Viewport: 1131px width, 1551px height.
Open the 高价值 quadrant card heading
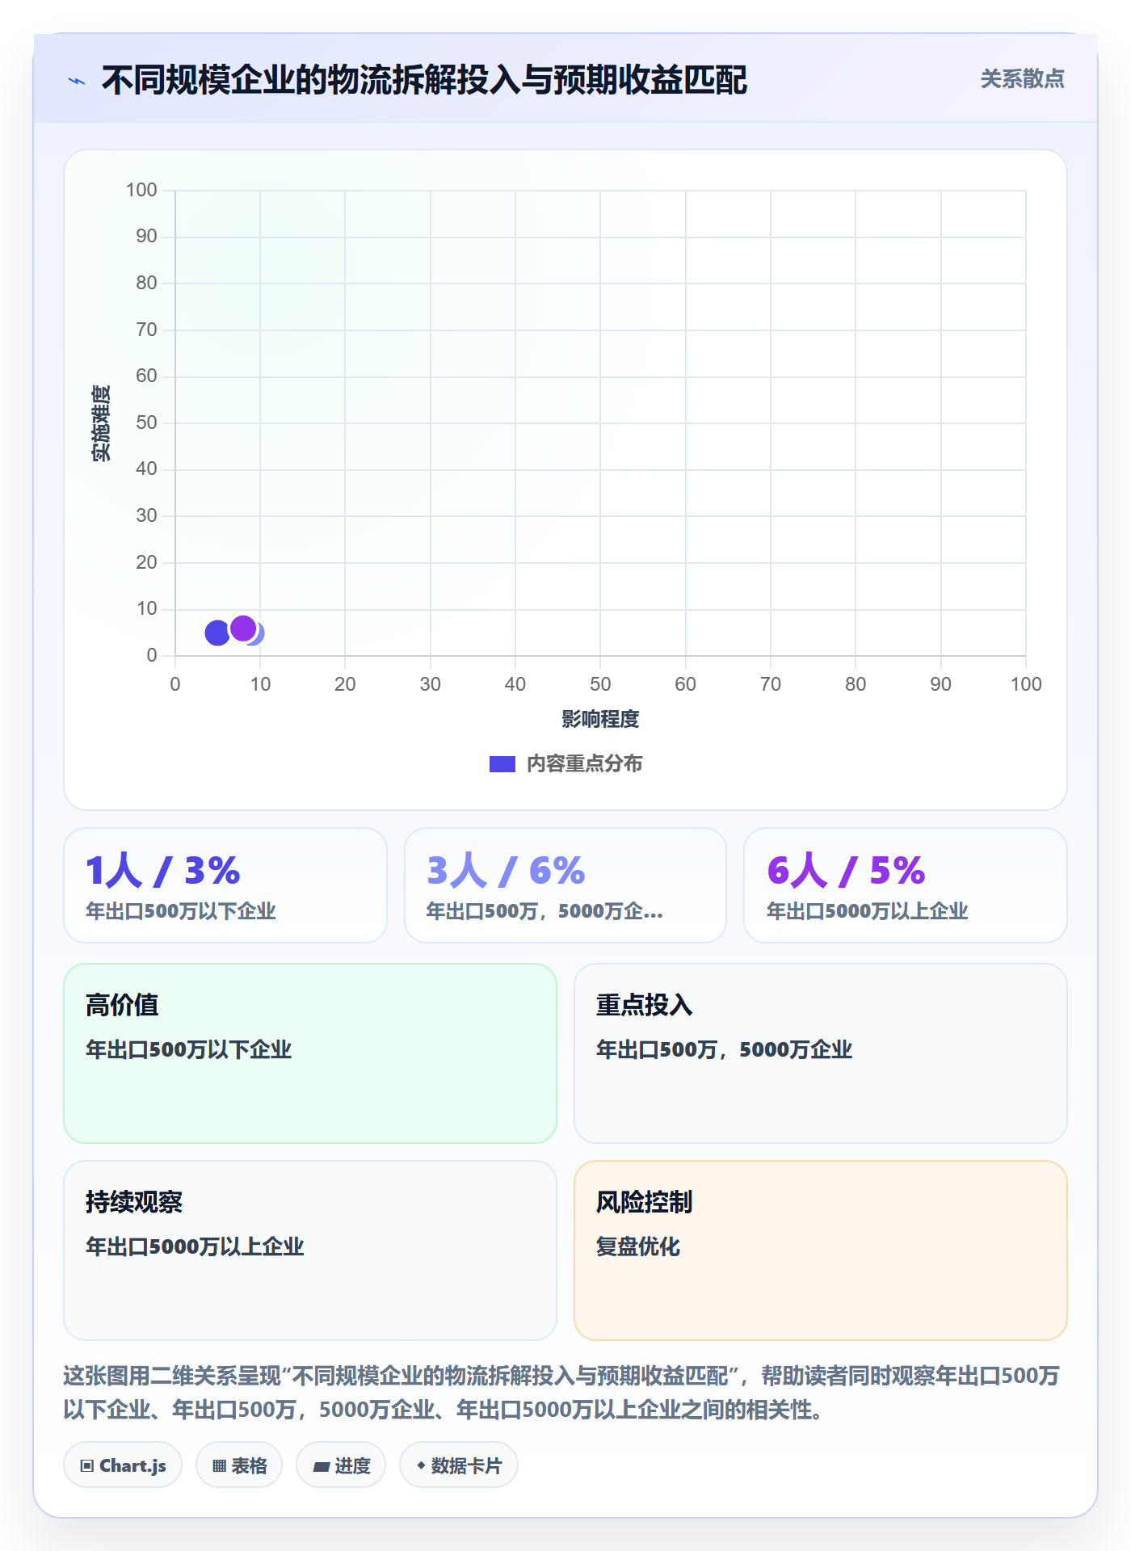[x=122, y=1005]
